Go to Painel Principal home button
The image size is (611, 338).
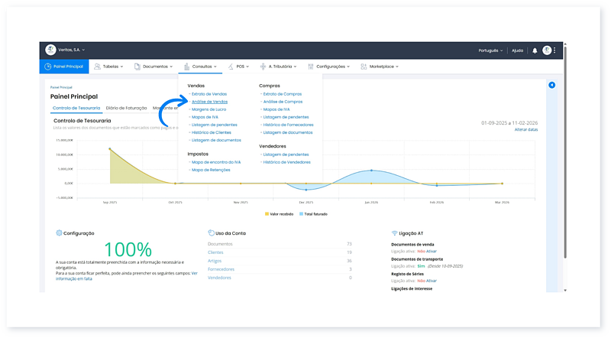63,67
